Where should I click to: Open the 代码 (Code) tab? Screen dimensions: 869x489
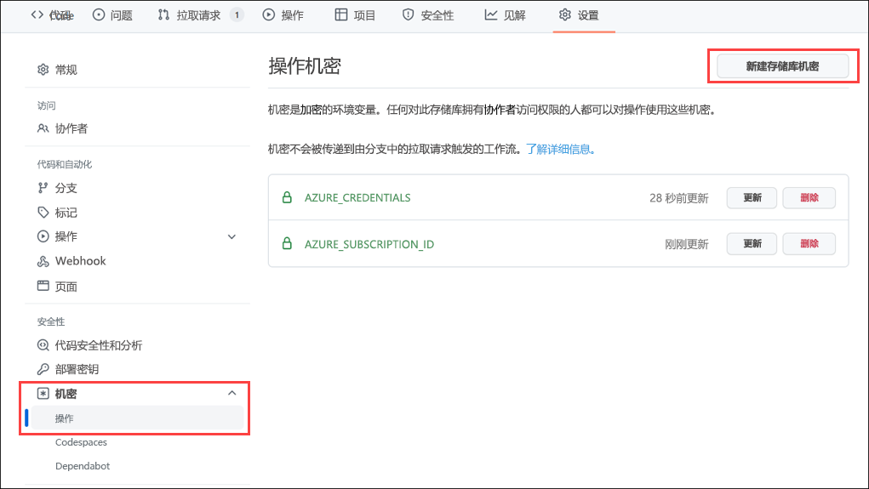coord(52,15)
